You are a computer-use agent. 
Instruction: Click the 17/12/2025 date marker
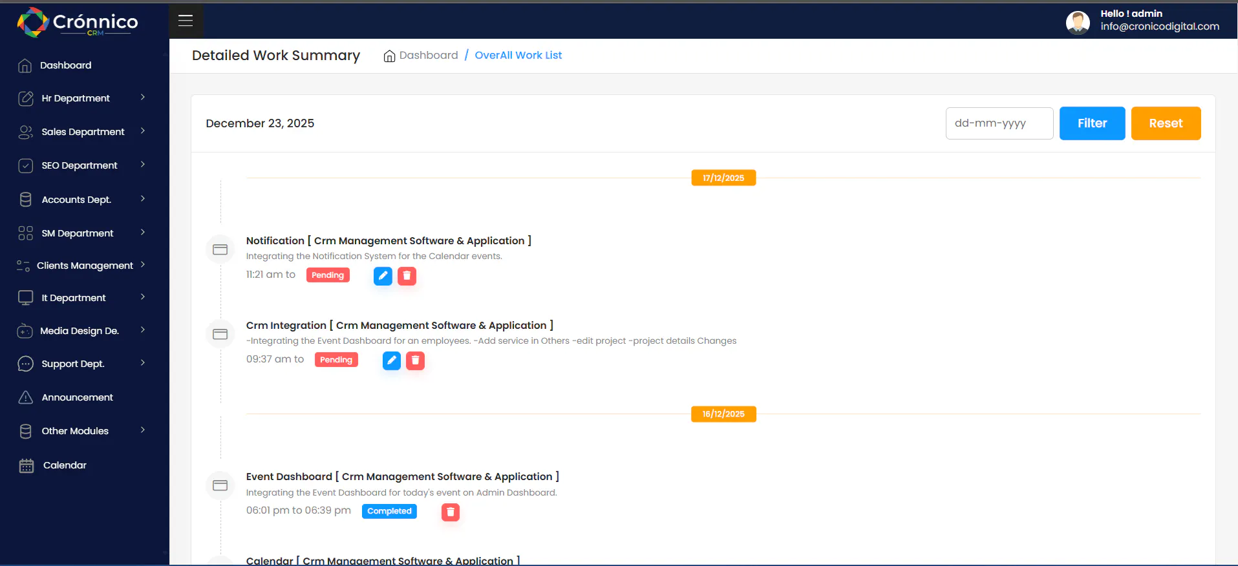[723, 178]
